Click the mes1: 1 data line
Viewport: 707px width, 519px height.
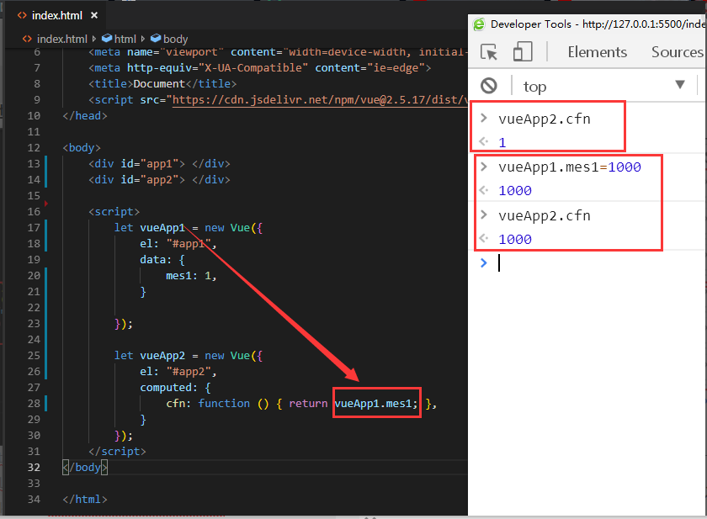click(191, 276)
